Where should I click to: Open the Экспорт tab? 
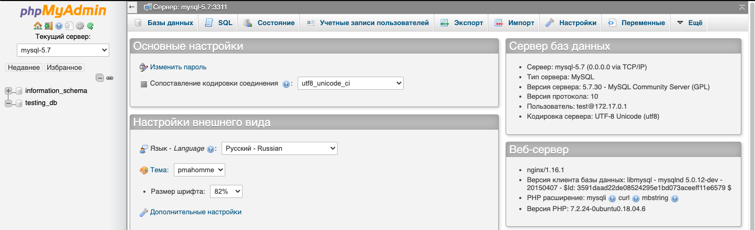[462, 23]
